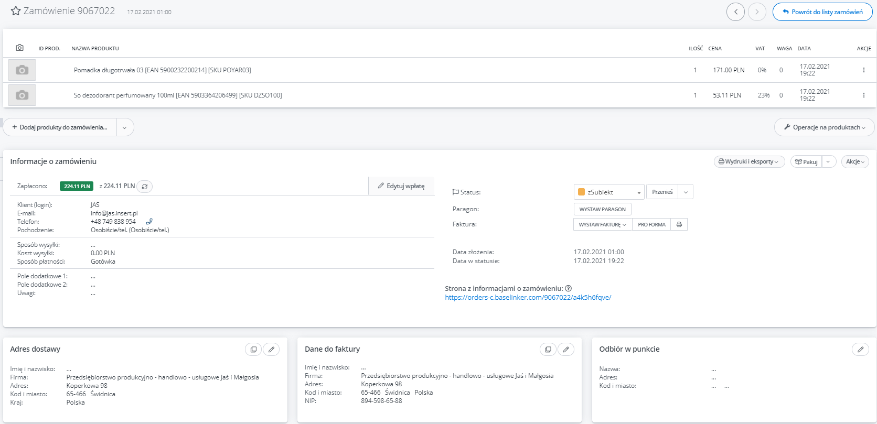Click the Przenieś button
877x424 pixels.
pos(662,192)
